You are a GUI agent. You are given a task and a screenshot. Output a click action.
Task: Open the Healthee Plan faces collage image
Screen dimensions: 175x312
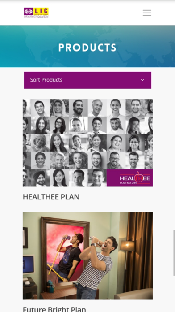pos(87,143)
